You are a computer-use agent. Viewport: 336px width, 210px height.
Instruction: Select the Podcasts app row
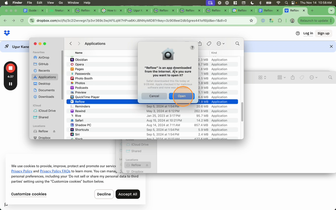pyautogui.click(x=152, y=87)
